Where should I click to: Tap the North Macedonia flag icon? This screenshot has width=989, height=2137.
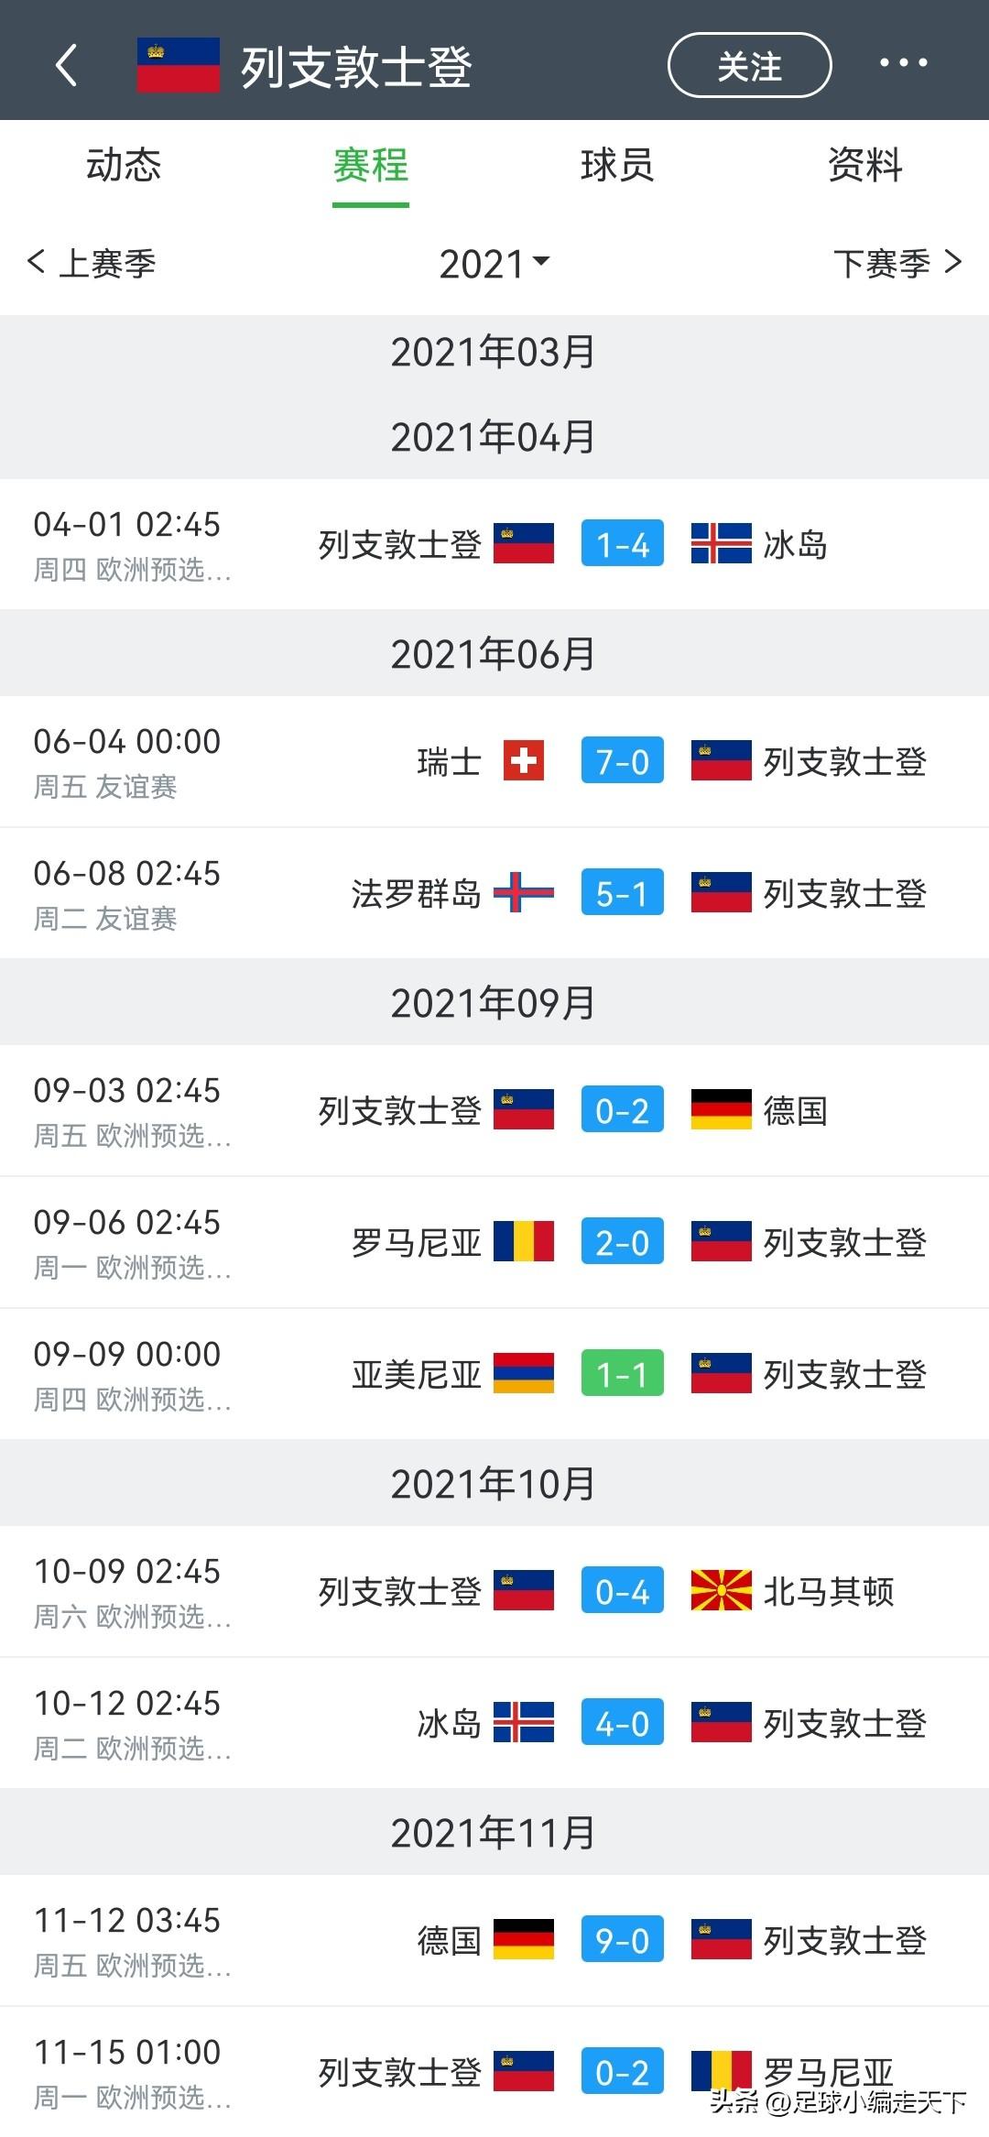pyautogui.click(x=721, y=1590)
